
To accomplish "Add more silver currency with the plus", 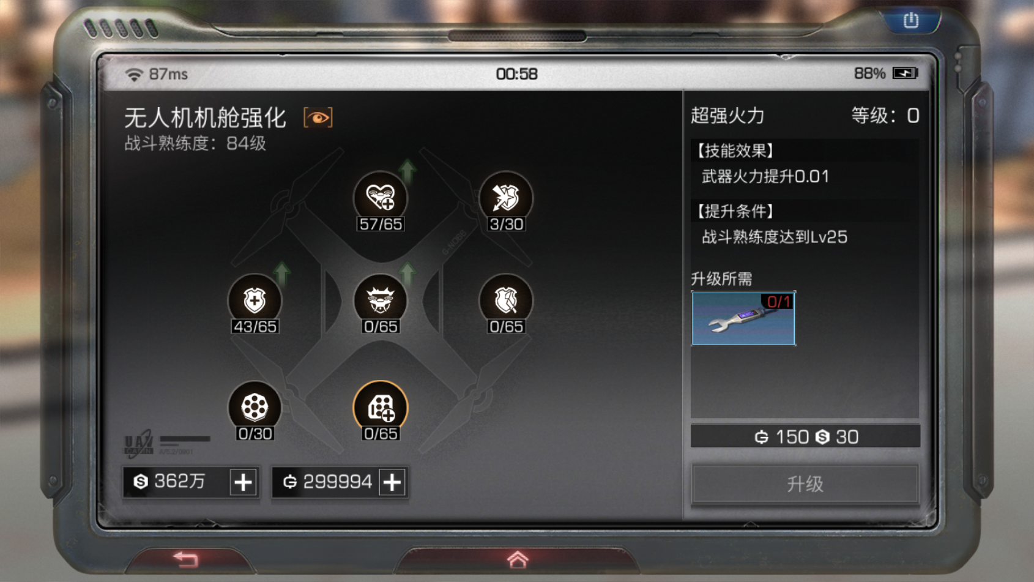I will pos(243,482).
